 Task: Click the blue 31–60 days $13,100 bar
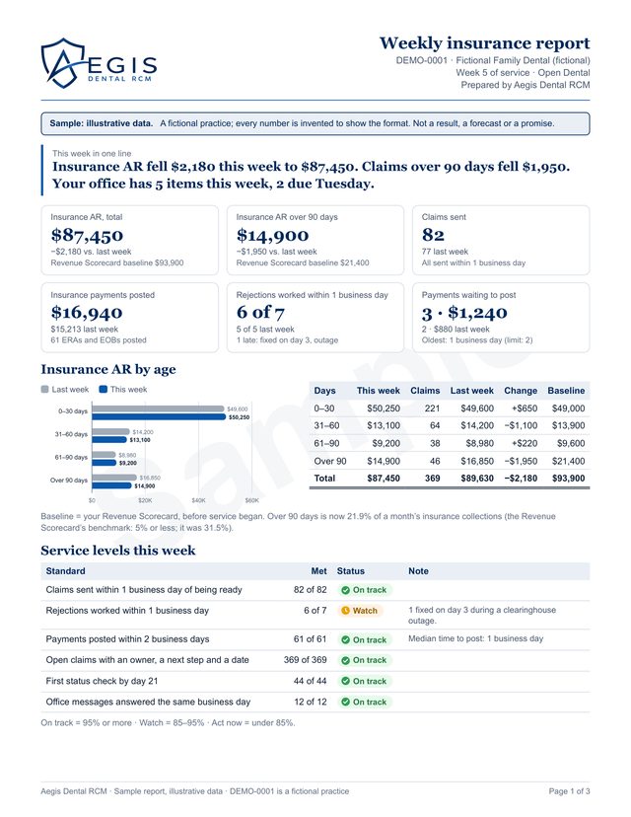coord(109,440)
